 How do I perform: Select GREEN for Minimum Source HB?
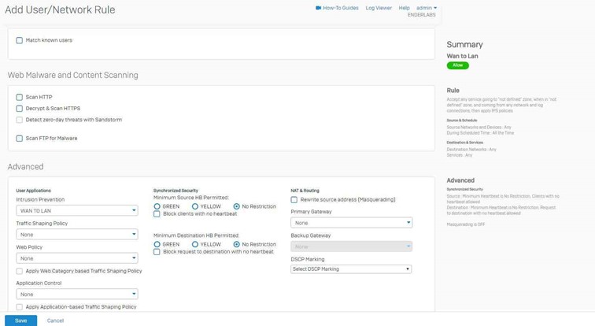157,206
